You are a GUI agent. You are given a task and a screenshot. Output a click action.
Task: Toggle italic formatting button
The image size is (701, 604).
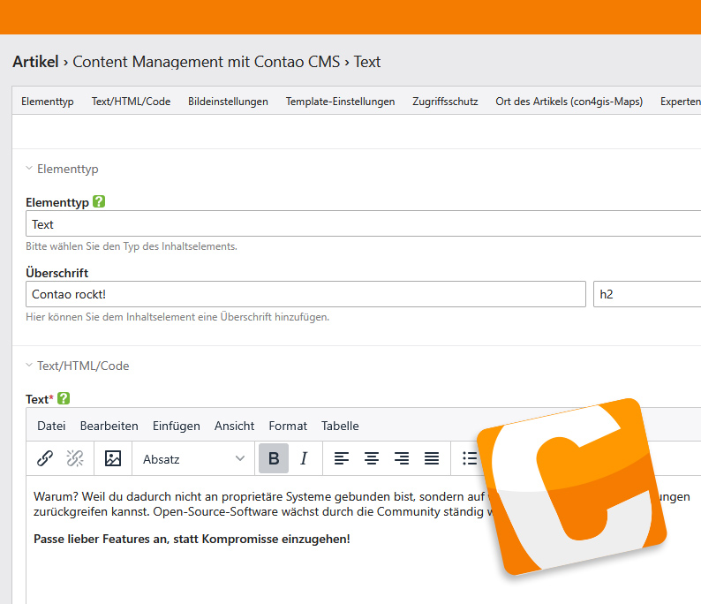[x=304, y=458]
